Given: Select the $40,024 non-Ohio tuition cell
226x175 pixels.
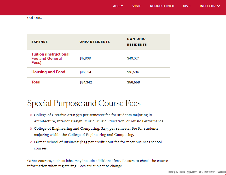Looking at the screenshot, I should [x=133, y=58].
